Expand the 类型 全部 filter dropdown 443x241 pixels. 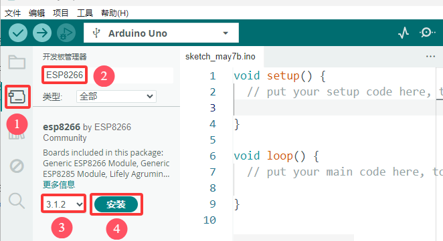coord(116,96)
